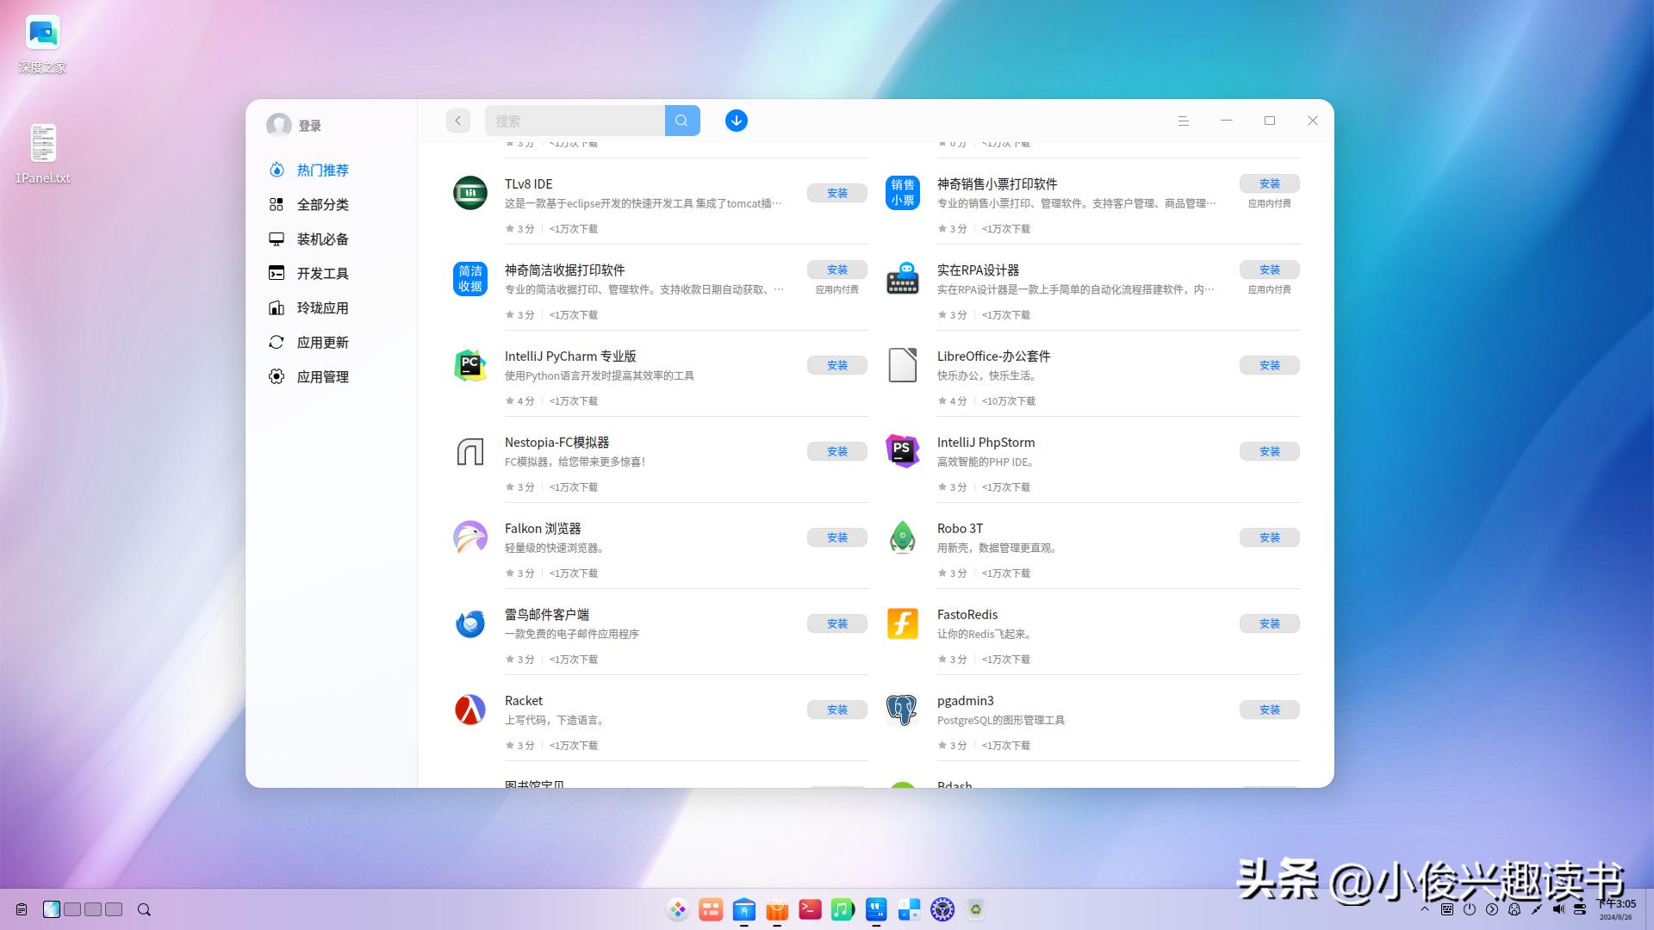Click the IntelliJ PhpStorm icon
The width and height of the screenshot is (1654, 930).
click(x=903, y=451)
